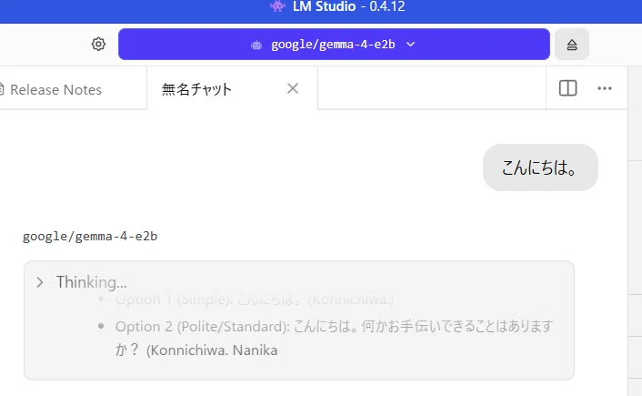642x396 pixels.
Task: Click the LM Studio logo in title bar
Action: tap(277, 6)
